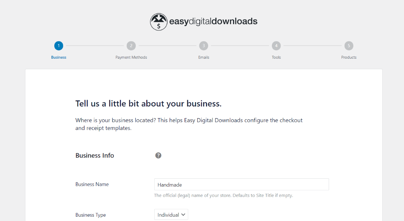Go to step 2 circle for Payment Methods
The height and width of the screenshot is (221, 404).
pos(131,46)
